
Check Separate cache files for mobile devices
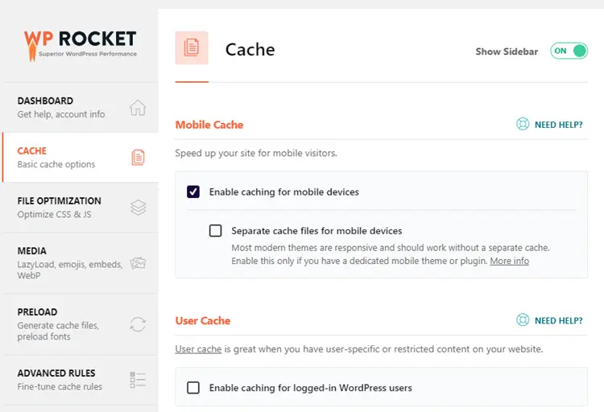tap(215, 231)
